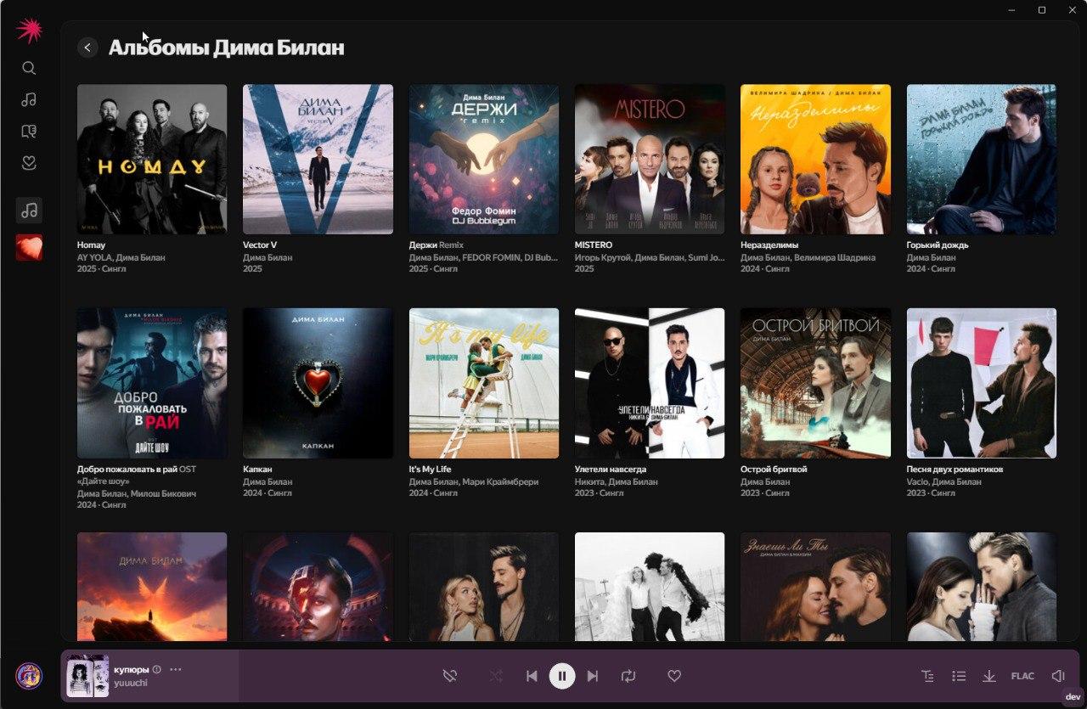Open the user profile avatar
1087x709 pixels.
pos(29,676)
